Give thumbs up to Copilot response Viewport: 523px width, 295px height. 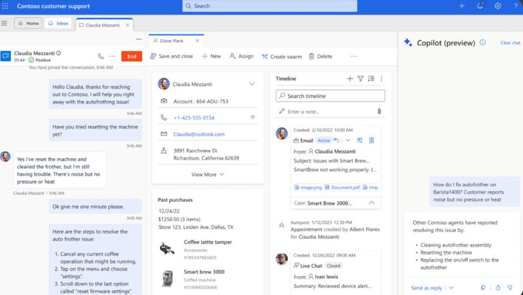pos(498,287)
